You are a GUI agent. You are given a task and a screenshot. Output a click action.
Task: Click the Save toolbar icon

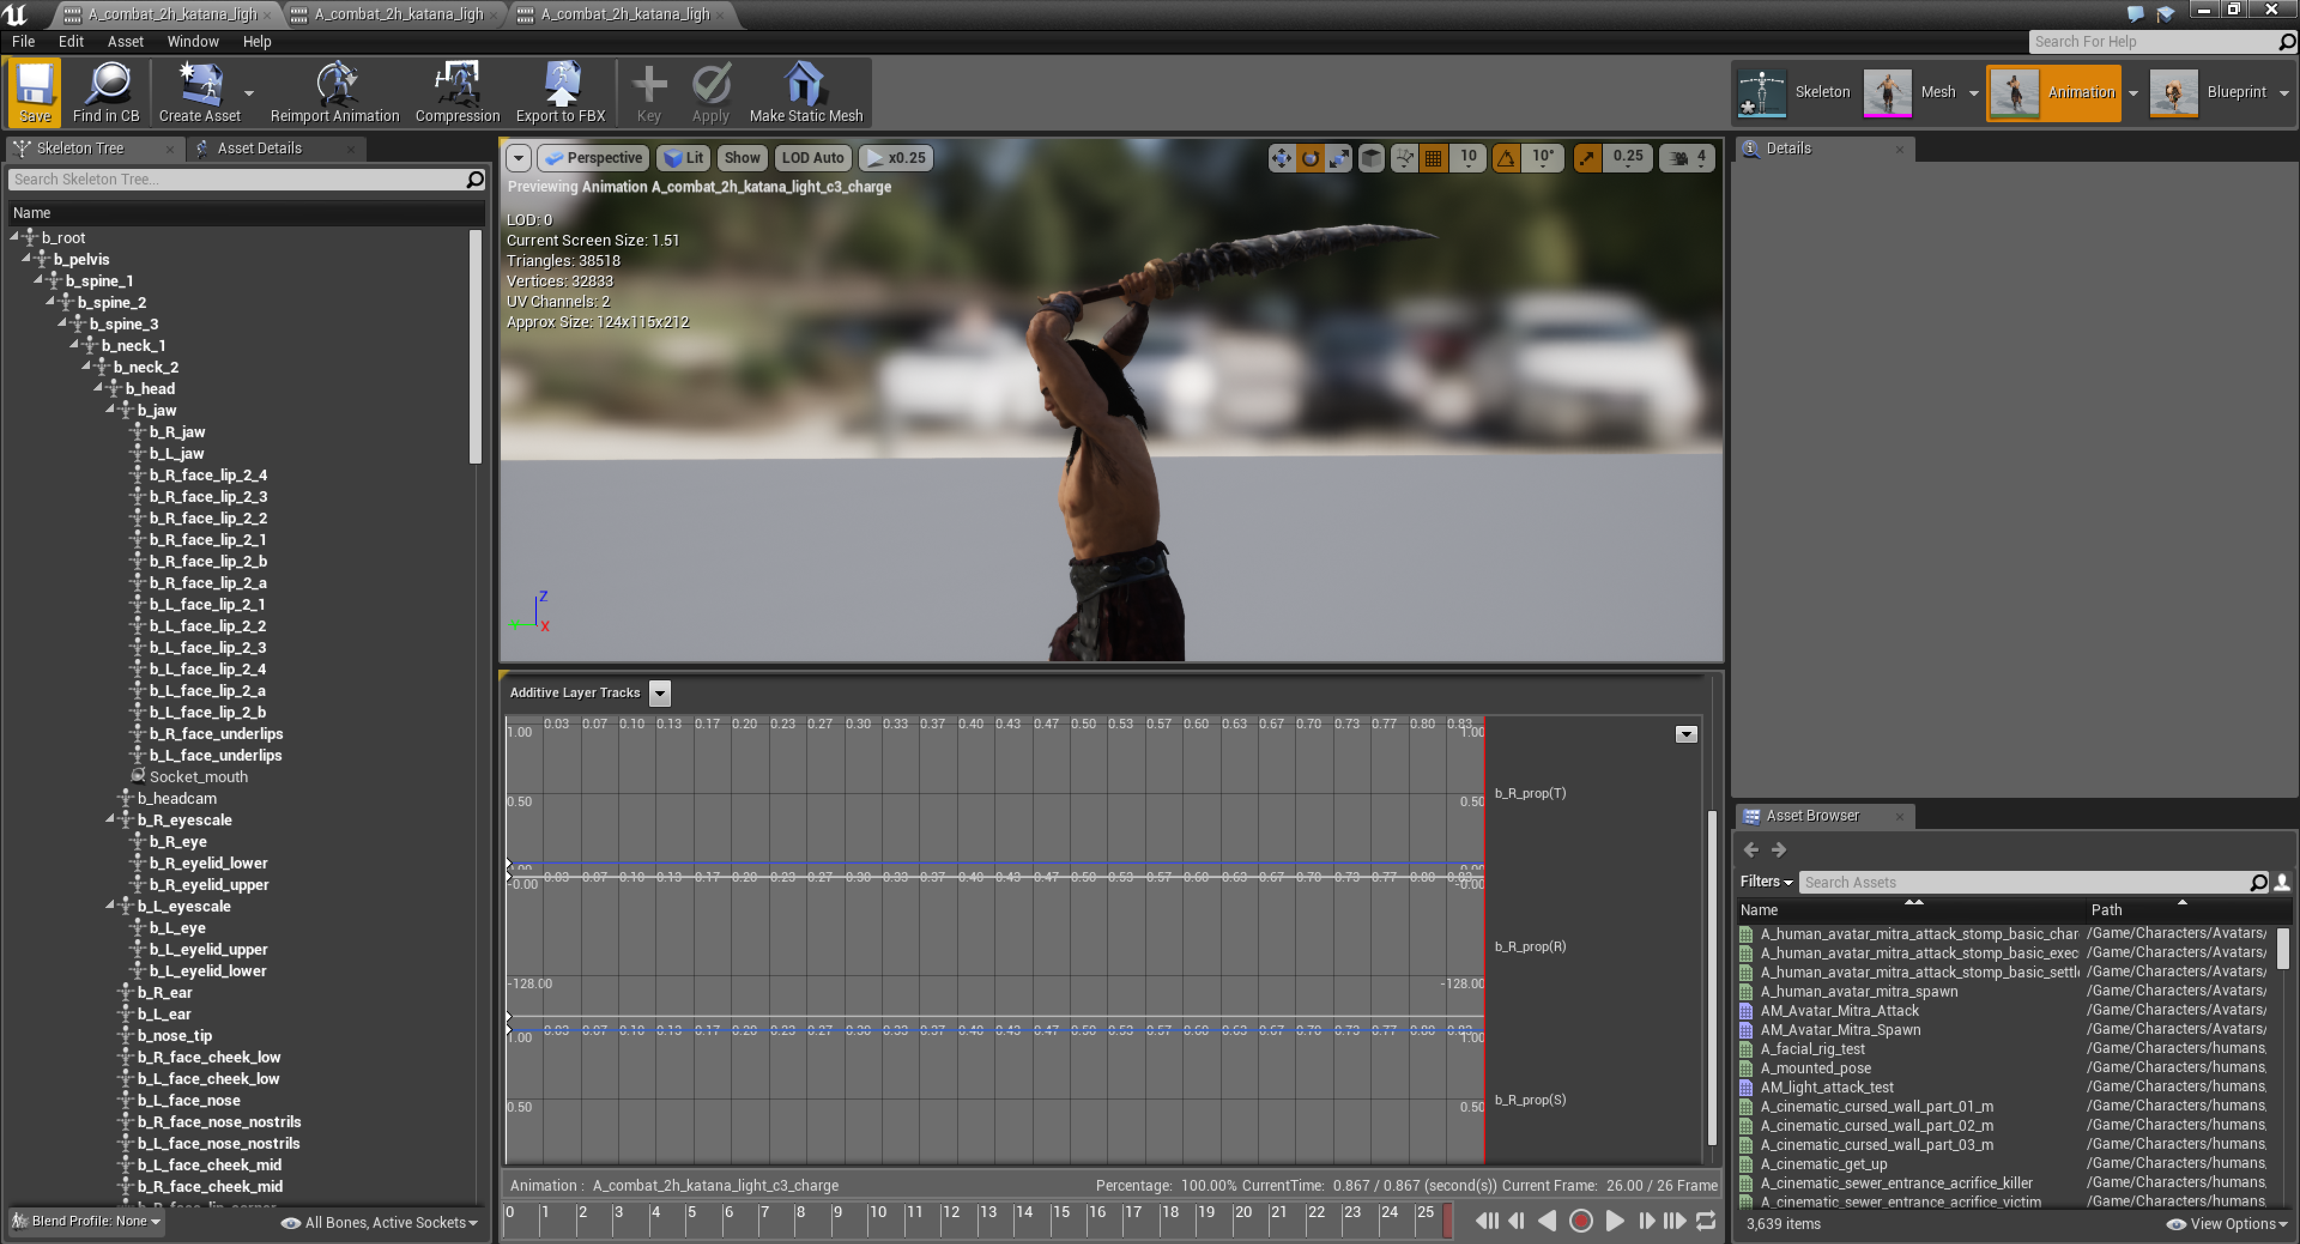click(35, 91)
